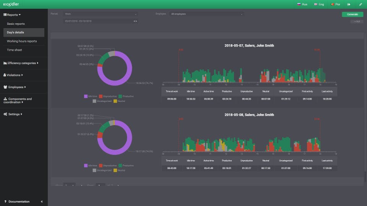Image resolution: width=367 pixels, height=206 pixels.
Task: Open Time sheet report
Action: (x=14, y=50)
